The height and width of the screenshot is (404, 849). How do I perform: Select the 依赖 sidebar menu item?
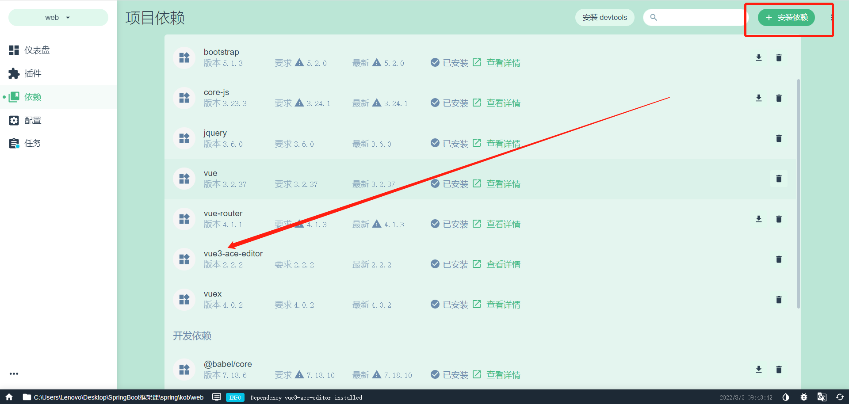click(x=33, y=97)
